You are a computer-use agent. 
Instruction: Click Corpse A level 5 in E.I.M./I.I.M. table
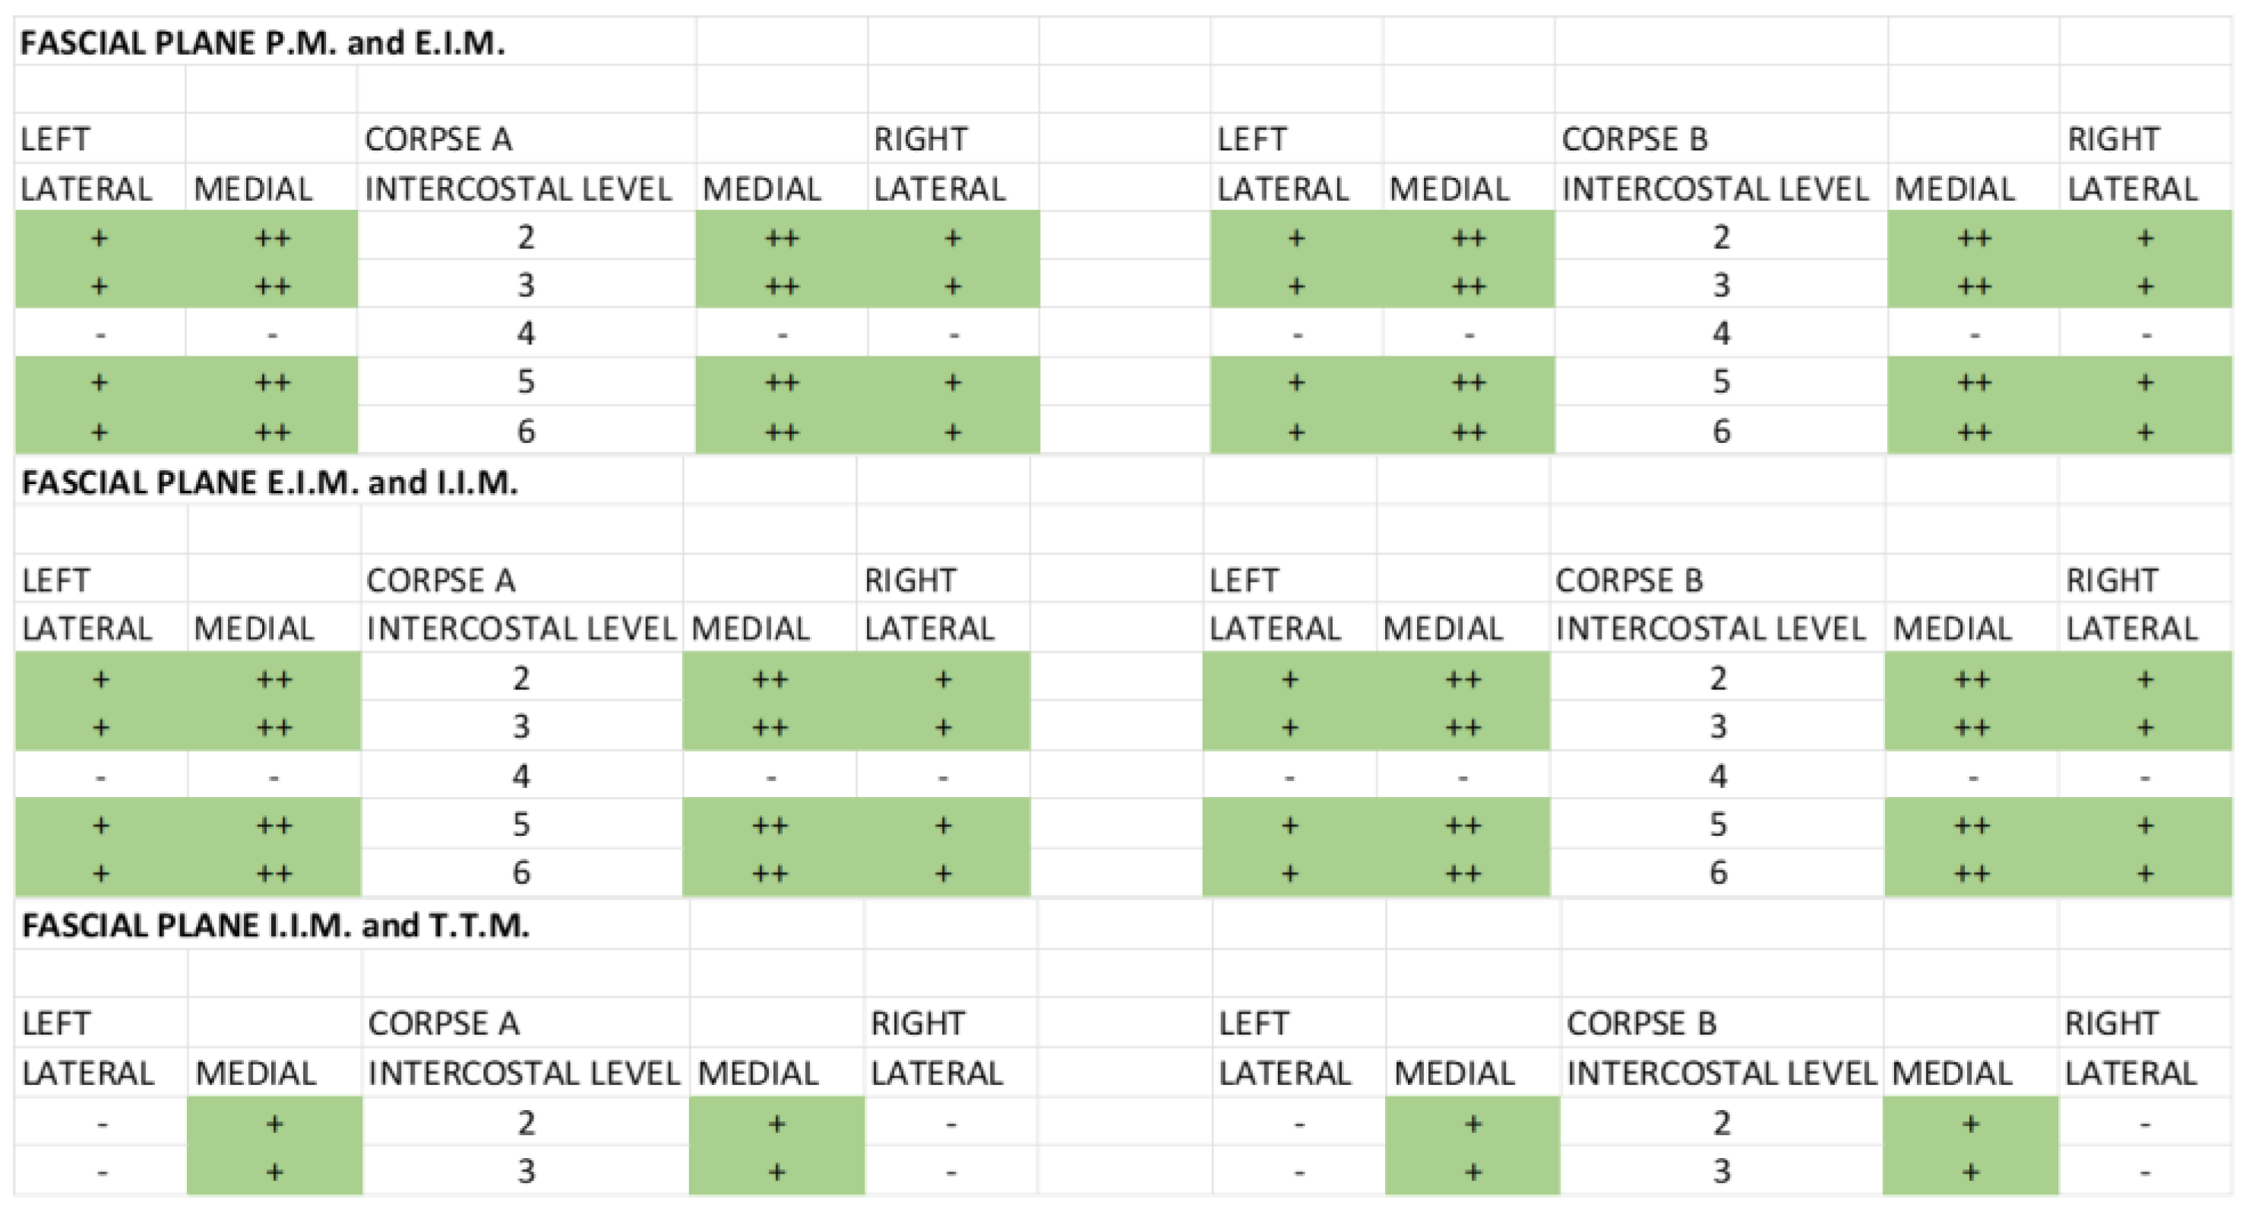(x=521, y=824)
